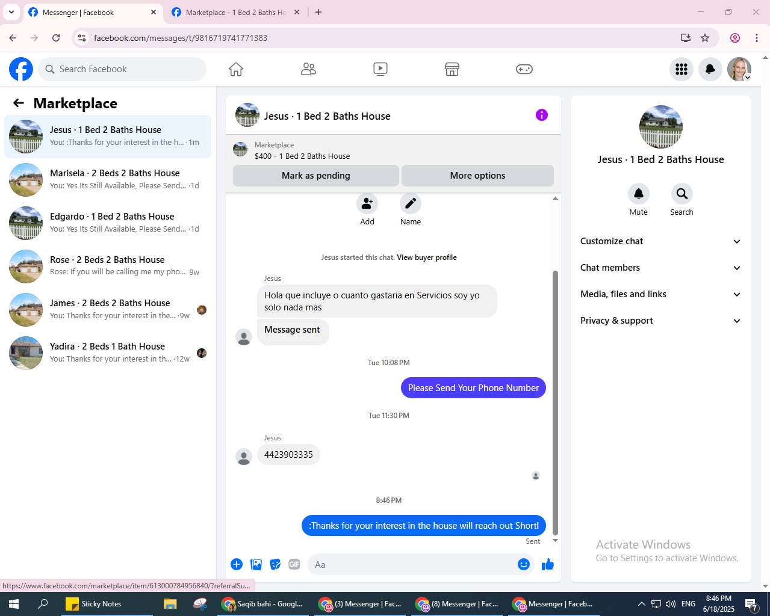Viewport: 770px width, 616px height.
Task: Bookmark this page with the star icon
Action: click(x=705, y=38)
